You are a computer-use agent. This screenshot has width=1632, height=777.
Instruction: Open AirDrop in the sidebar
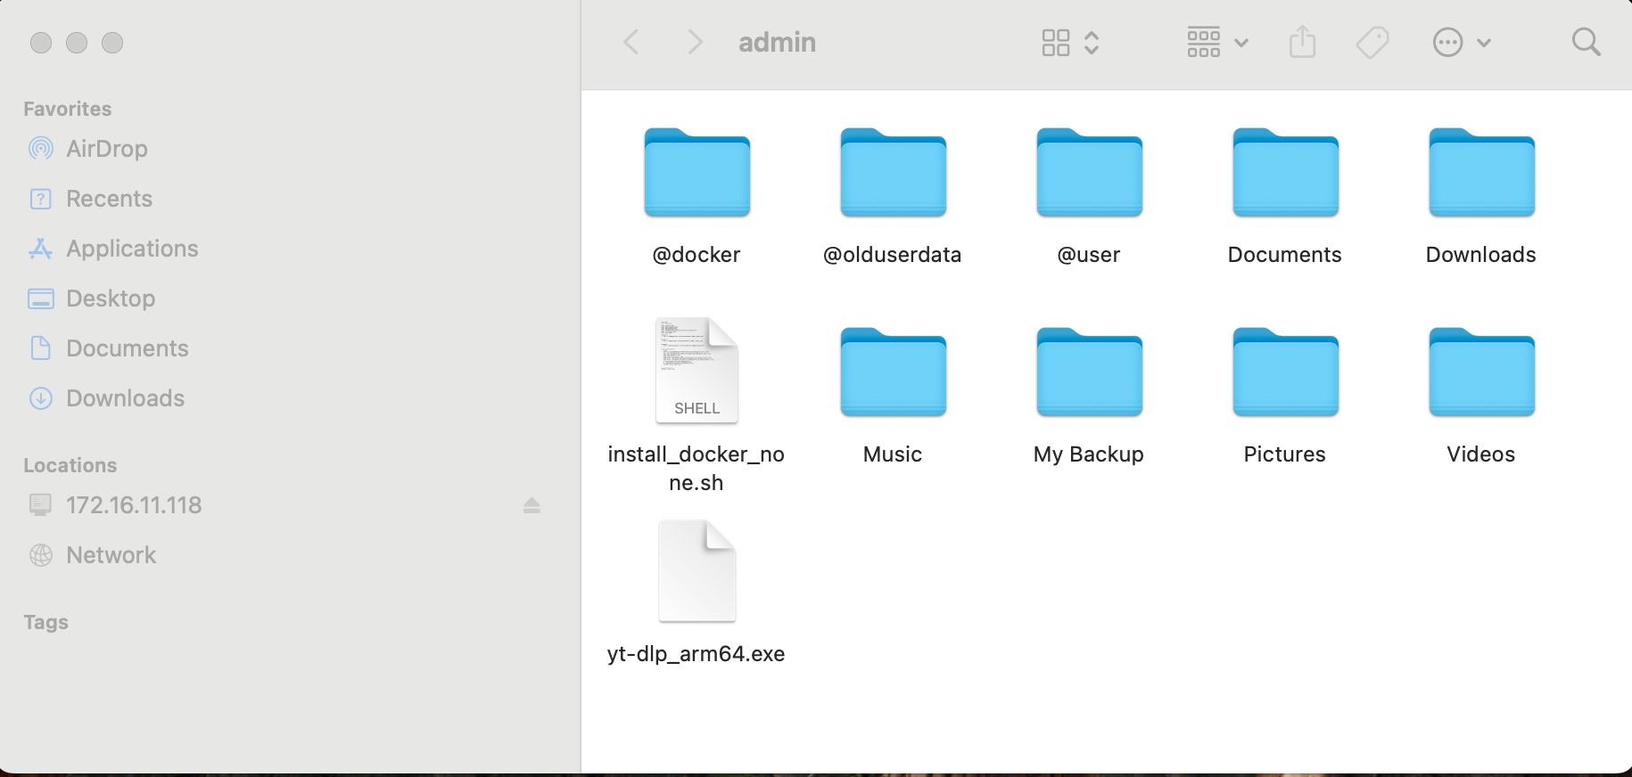[x=106, y=149]
